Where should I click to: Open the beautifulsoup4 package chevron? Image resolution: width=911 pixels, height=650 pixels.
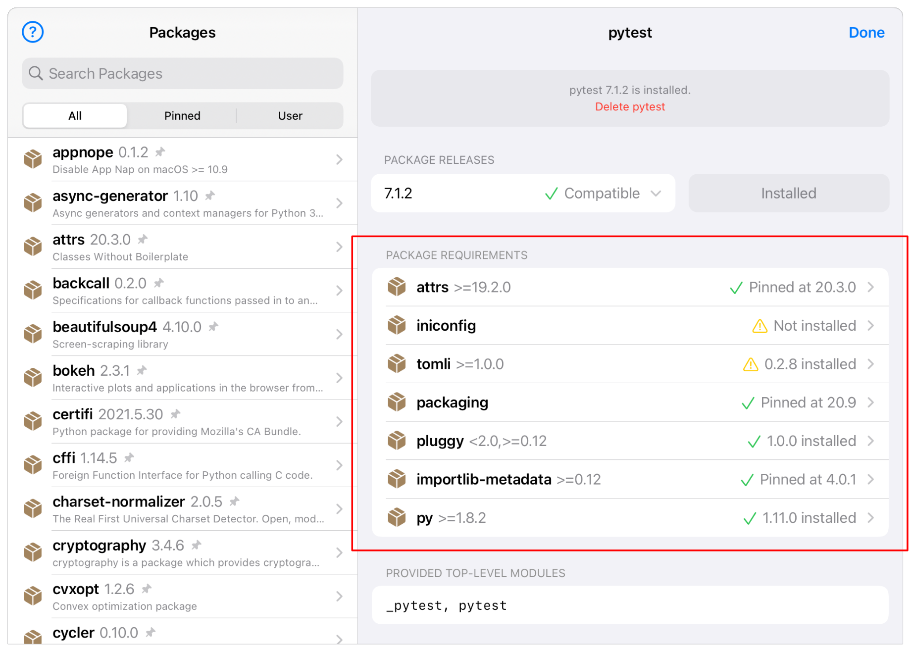coord(339,334)
